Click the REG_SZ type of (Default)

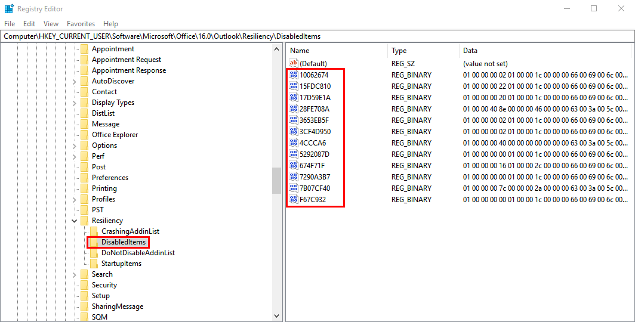(x=403, y=64)
